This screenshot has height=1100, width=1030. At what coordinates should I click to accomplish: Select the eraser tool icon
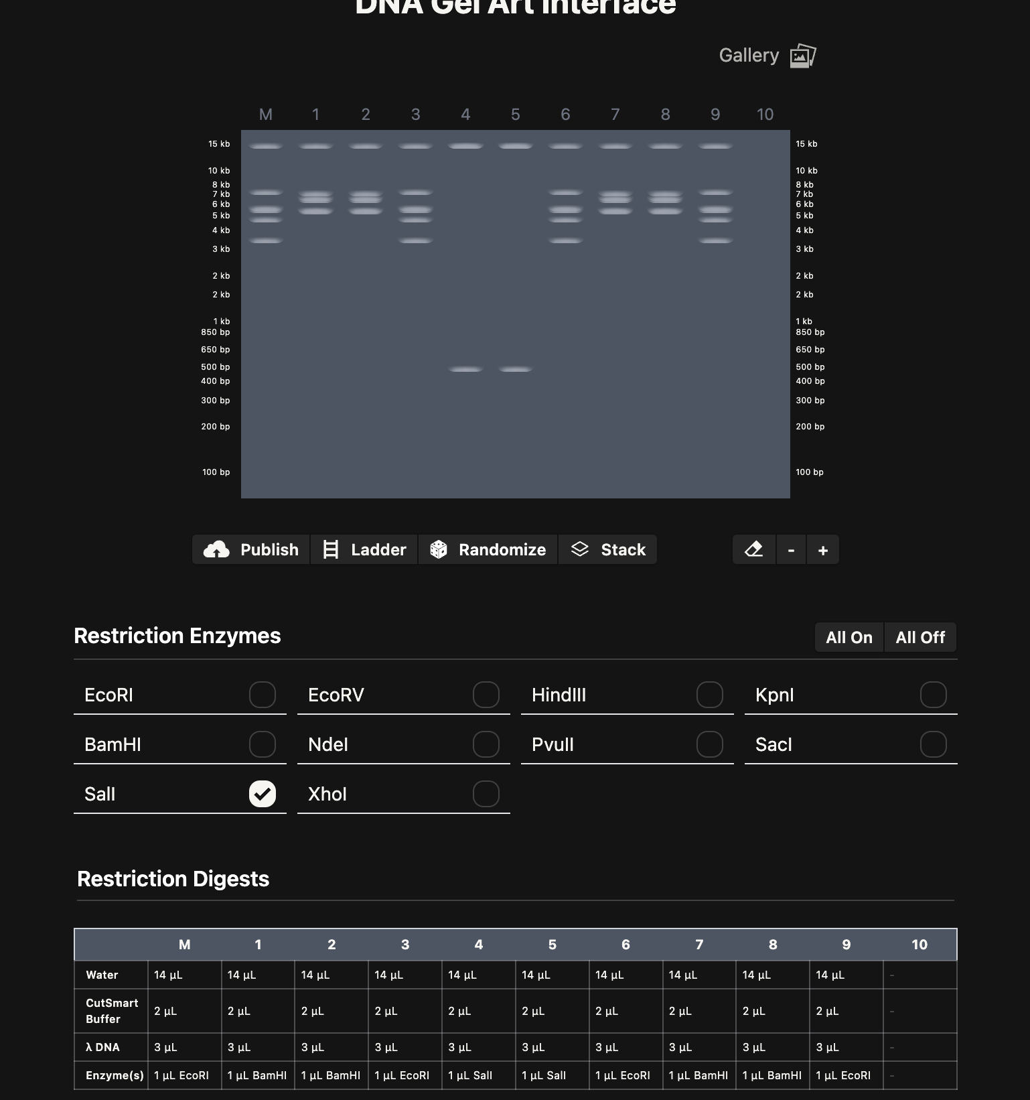754,550
